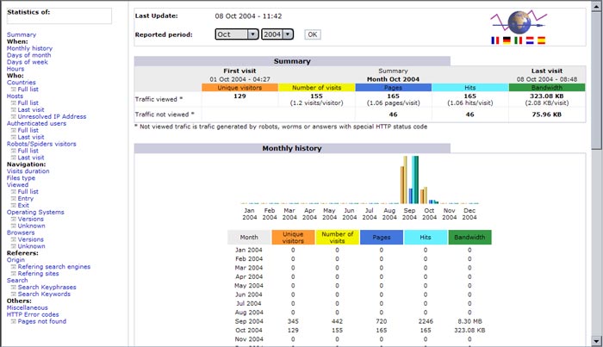Go to Monthly history in sidebar
The width and height of the screenshot is (603, 347).
tap(29, 48)
